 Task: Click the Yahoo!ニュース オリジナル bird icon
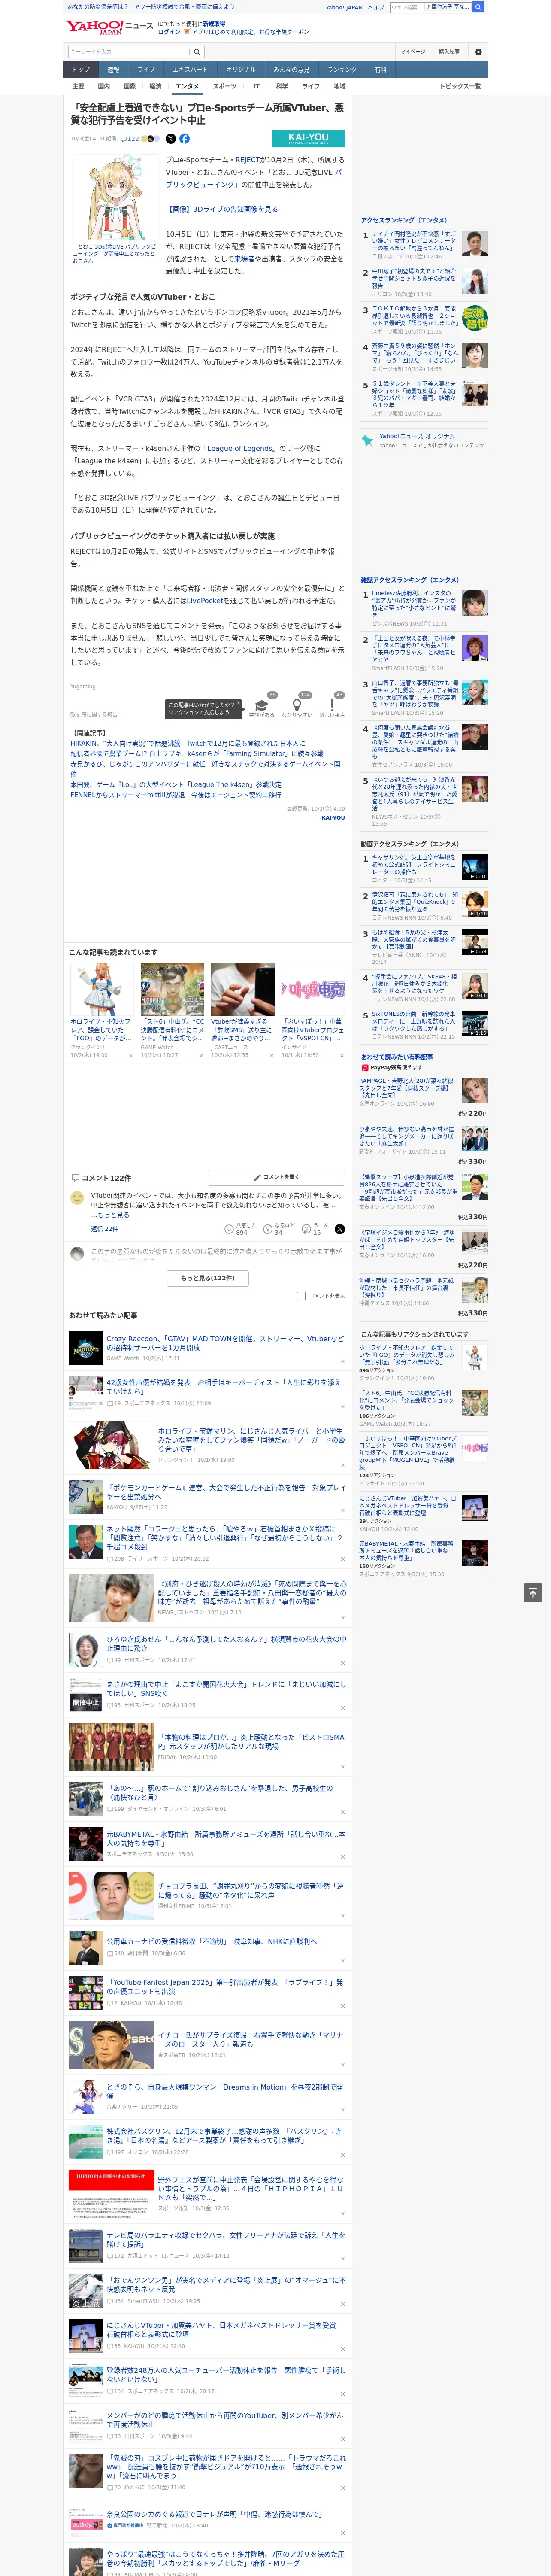tap(367, 440)
